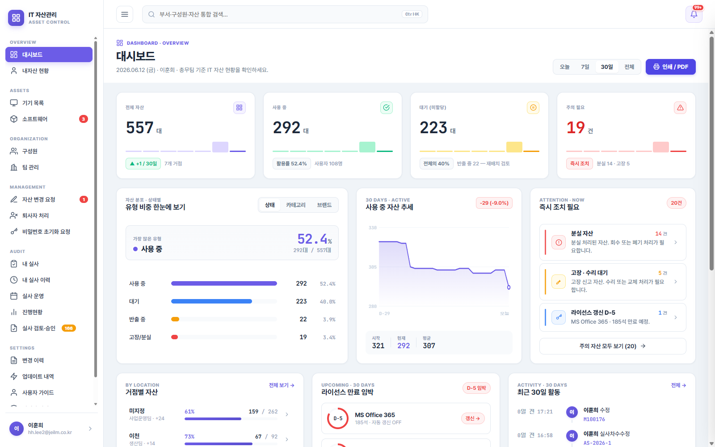Click the 라이선스 갱신 key icon
The width and height of the screenshot is (715, 447).
click(559, 317)
